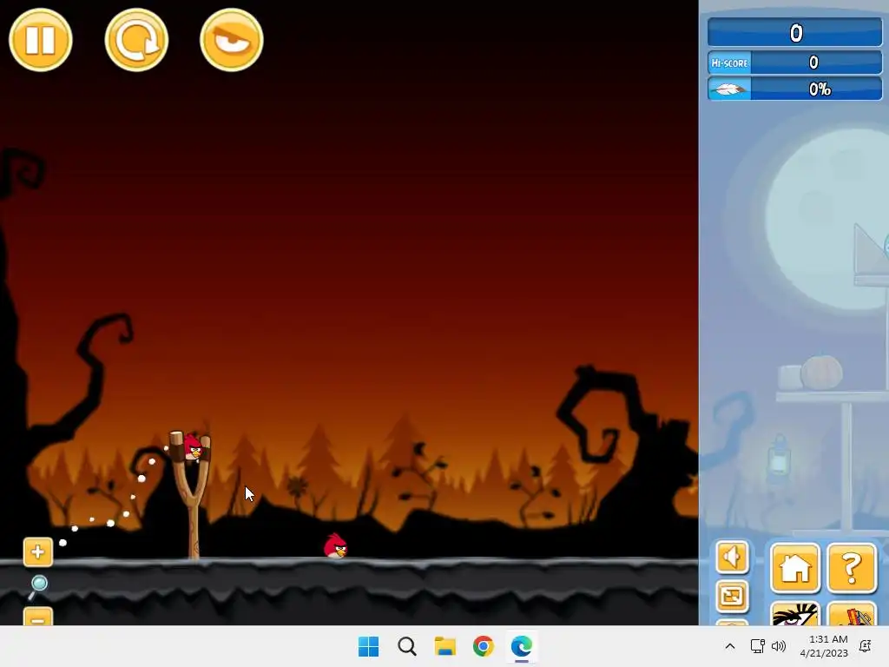Go to the home screen via the house button
The width and height of the screenshot is (889, 667).
click(795, 568)
